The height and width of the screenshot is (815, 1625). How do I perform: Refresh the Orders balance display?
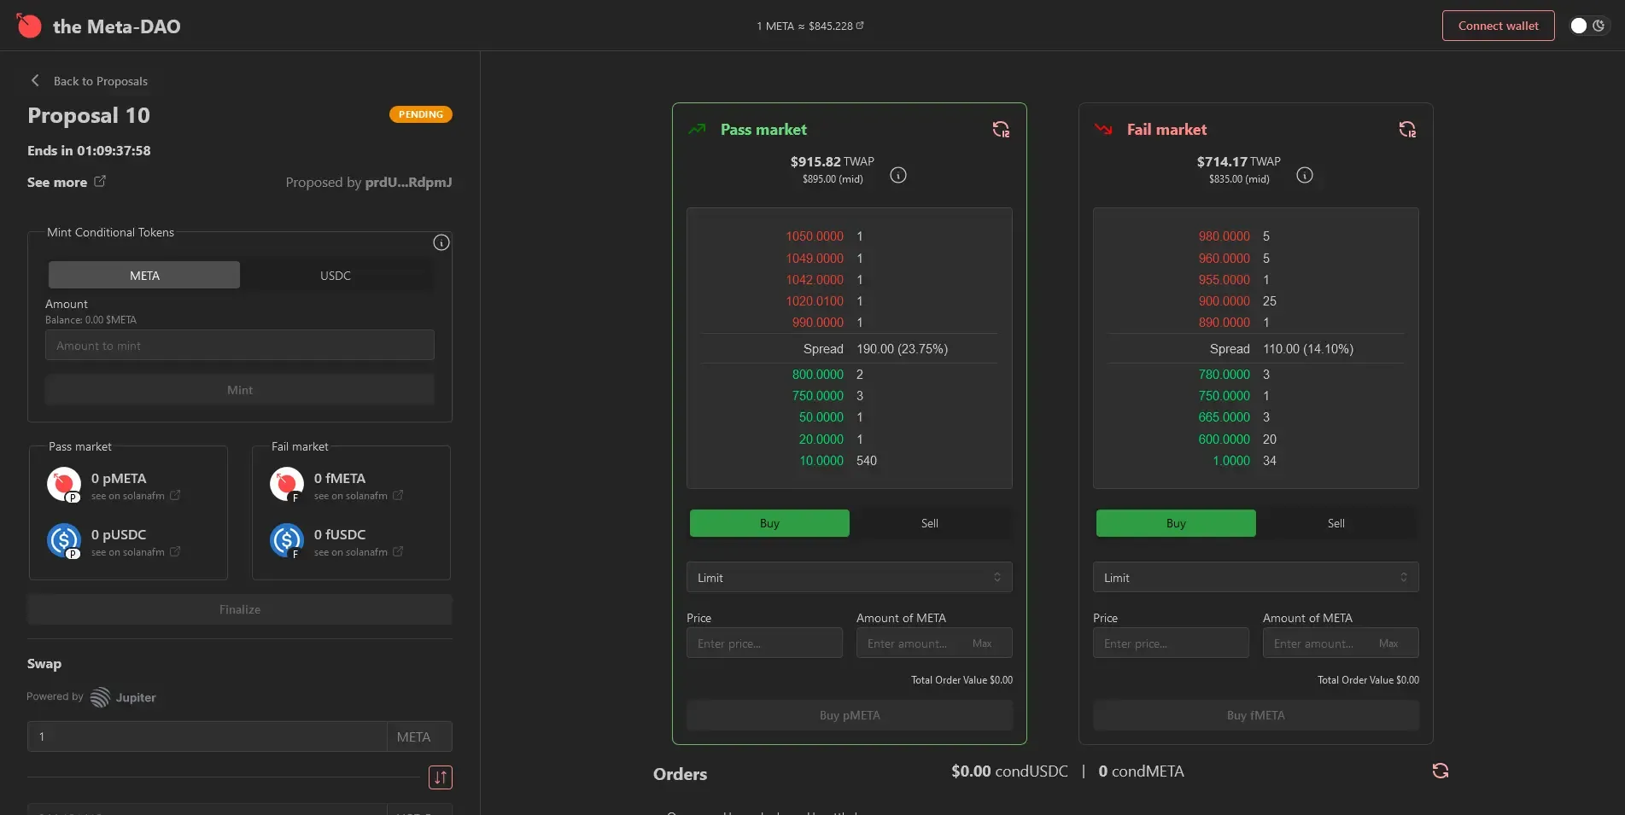[x=1440, y=771]
